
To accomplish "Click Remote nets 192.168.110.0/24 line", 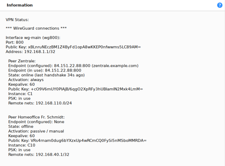I will tap(40, 103).
